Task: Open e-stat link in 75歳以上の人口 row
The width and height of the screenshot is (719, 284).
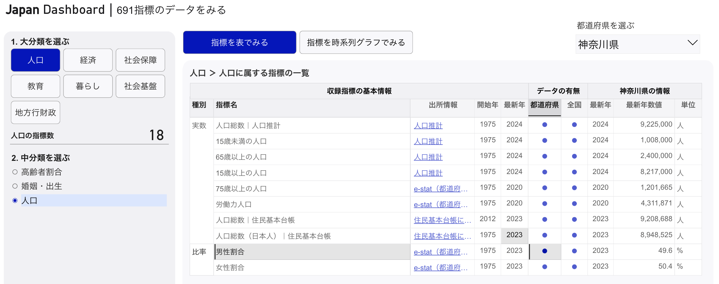Action: tap(441, 189)
